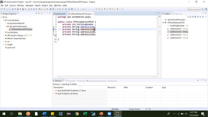Collapse the api.automation.pojo package
Image resolution: width=208 pixels, height=117 pixels.
6,26
